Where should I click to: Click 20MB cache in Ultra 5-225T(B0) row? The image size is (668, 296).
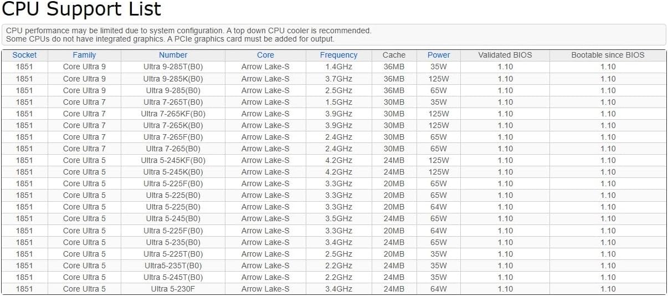pos(394,254)
